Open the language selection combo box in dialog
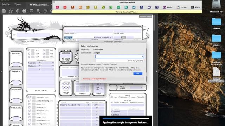225x126 pixels. click(x=120, y=56)
